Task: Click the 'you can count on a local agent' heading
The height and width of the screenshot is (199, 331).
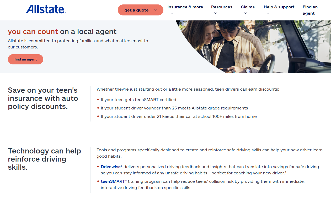Action: tap(62, 32)
